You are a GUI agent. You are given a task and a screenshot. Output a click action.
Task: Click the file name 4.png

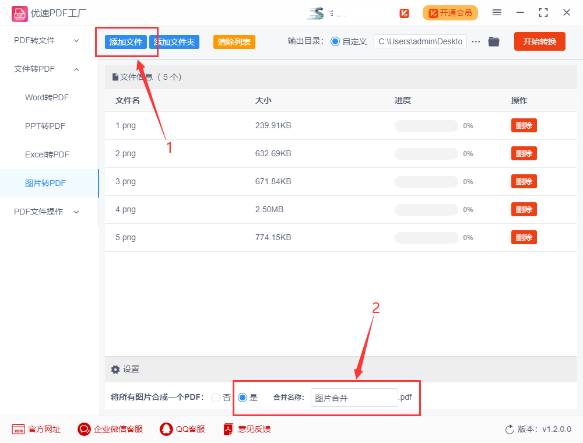point(126,210)
